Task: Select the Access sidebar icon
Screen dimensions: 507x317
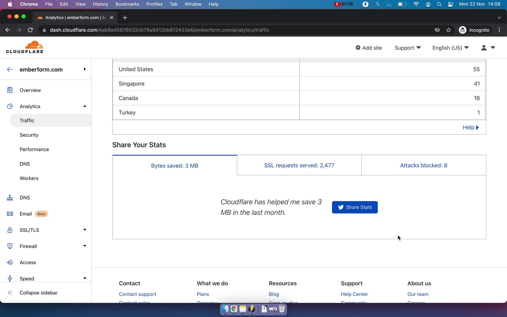Action: 10,262
